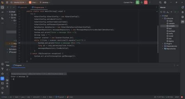This screenshot has height=99, width=185.
Task: Open the Structure tool window icon
Action: 2,18
